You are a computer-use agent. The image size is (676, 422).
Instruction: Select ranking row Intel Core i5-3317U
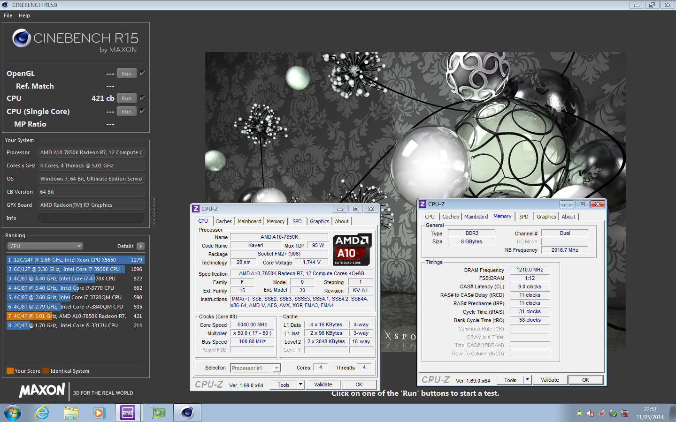pyautogui.click(x=75, y=325)
